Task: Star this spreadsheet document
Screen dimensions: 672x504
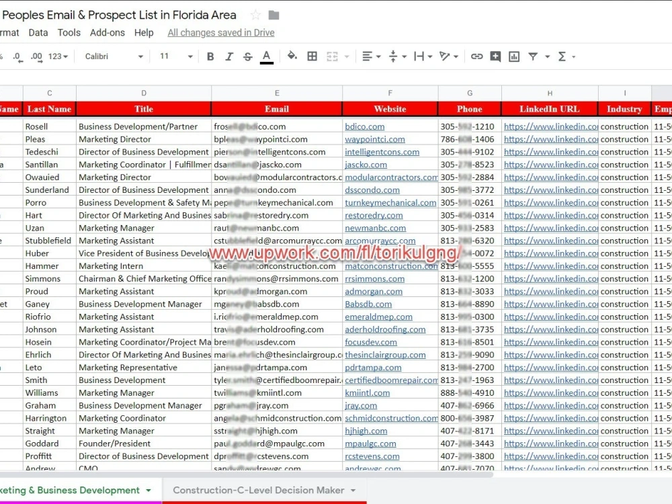Action: coord(255,15)
